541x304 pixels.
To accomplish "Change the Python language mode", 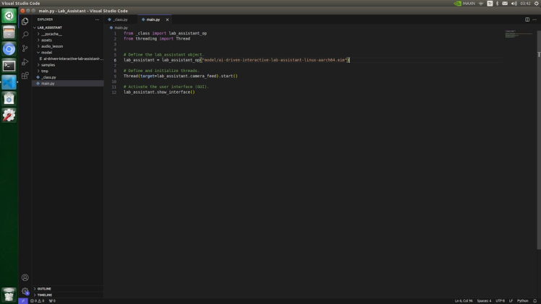I will point(523,300).
